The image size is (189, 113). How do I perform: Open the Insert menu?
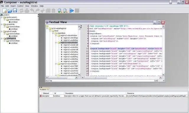13,6
